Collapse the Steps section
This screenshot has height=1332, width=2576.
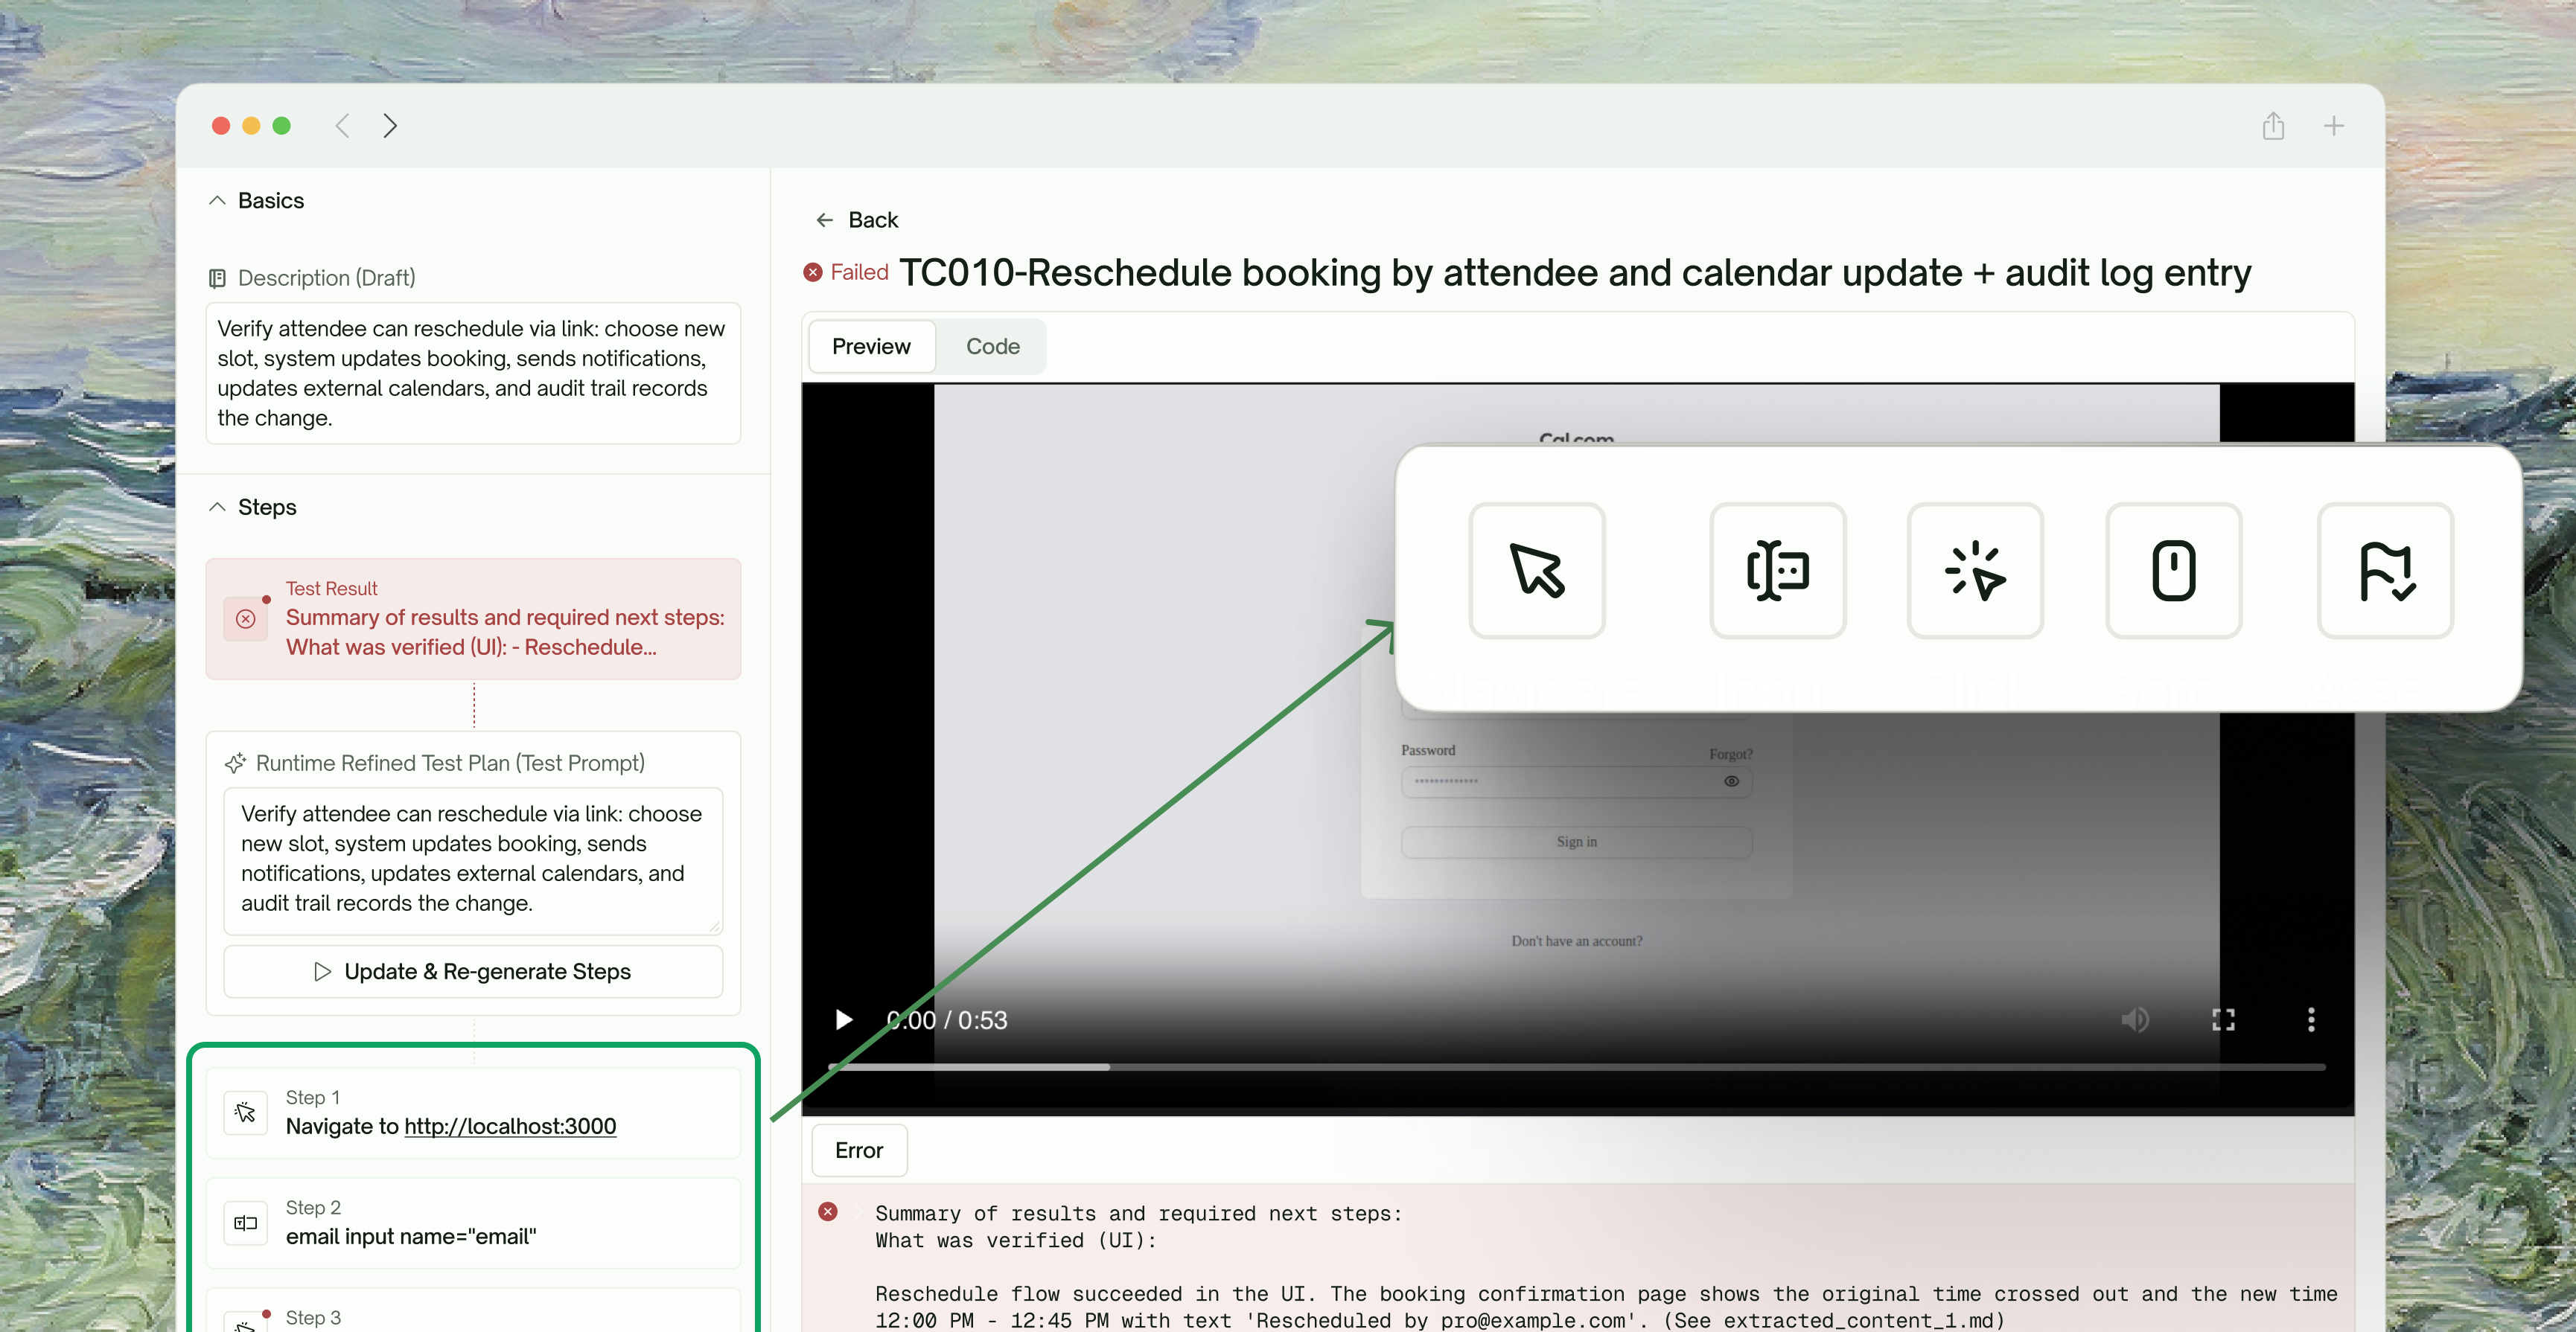(217, 507)
